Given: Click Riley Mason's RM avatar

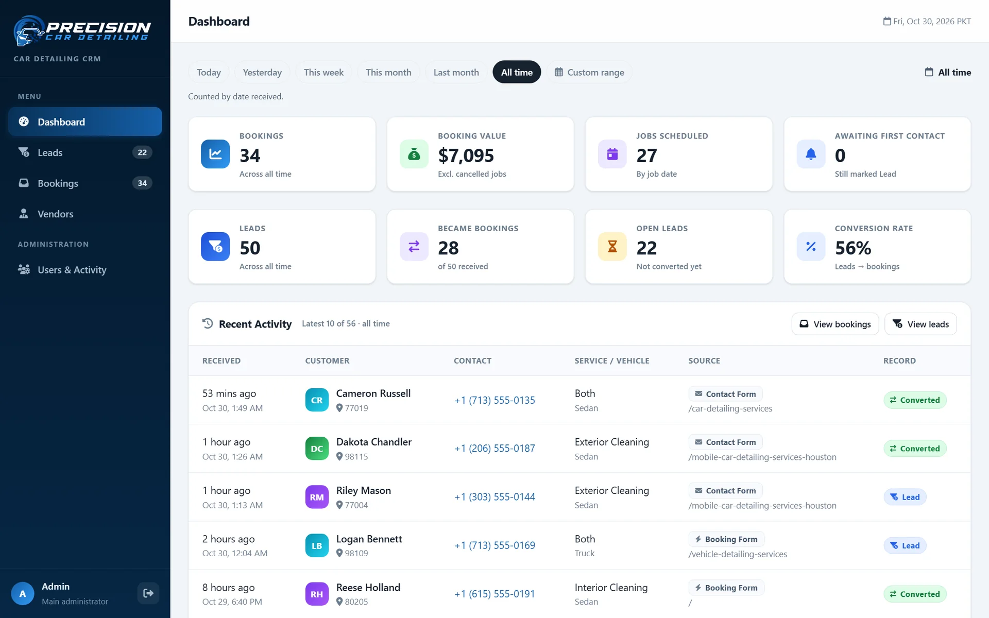Looking at the screenshot, I should pyautogui.click(x=317, y=497).
